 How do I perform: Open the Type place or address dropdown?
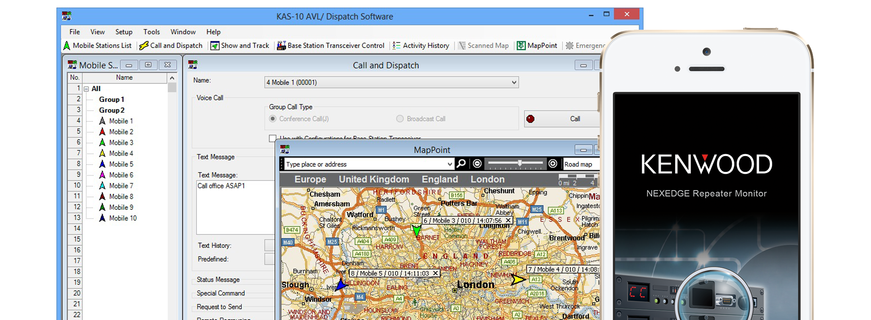450,164
